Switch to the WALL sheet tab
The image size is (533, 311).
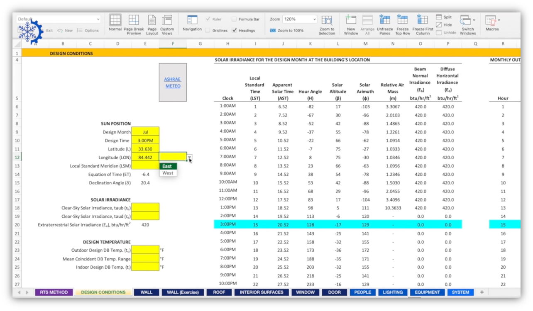146,292
